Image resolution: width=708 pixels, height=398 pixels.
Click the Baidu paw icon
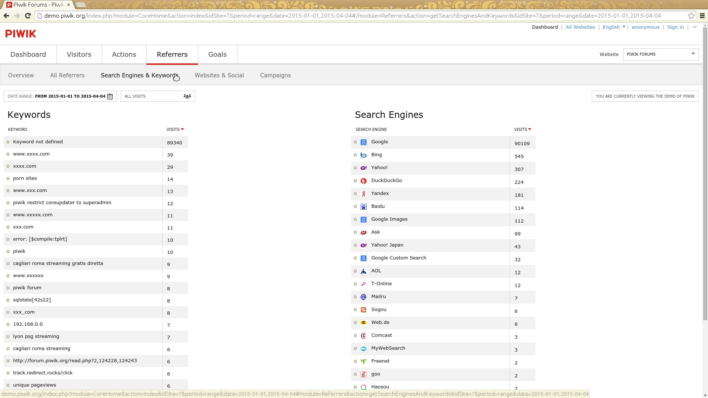pos(363,207)
